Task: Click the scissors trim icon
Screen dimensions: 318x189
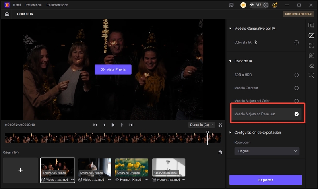Action: pyautogui.click(x=220, y=125)
